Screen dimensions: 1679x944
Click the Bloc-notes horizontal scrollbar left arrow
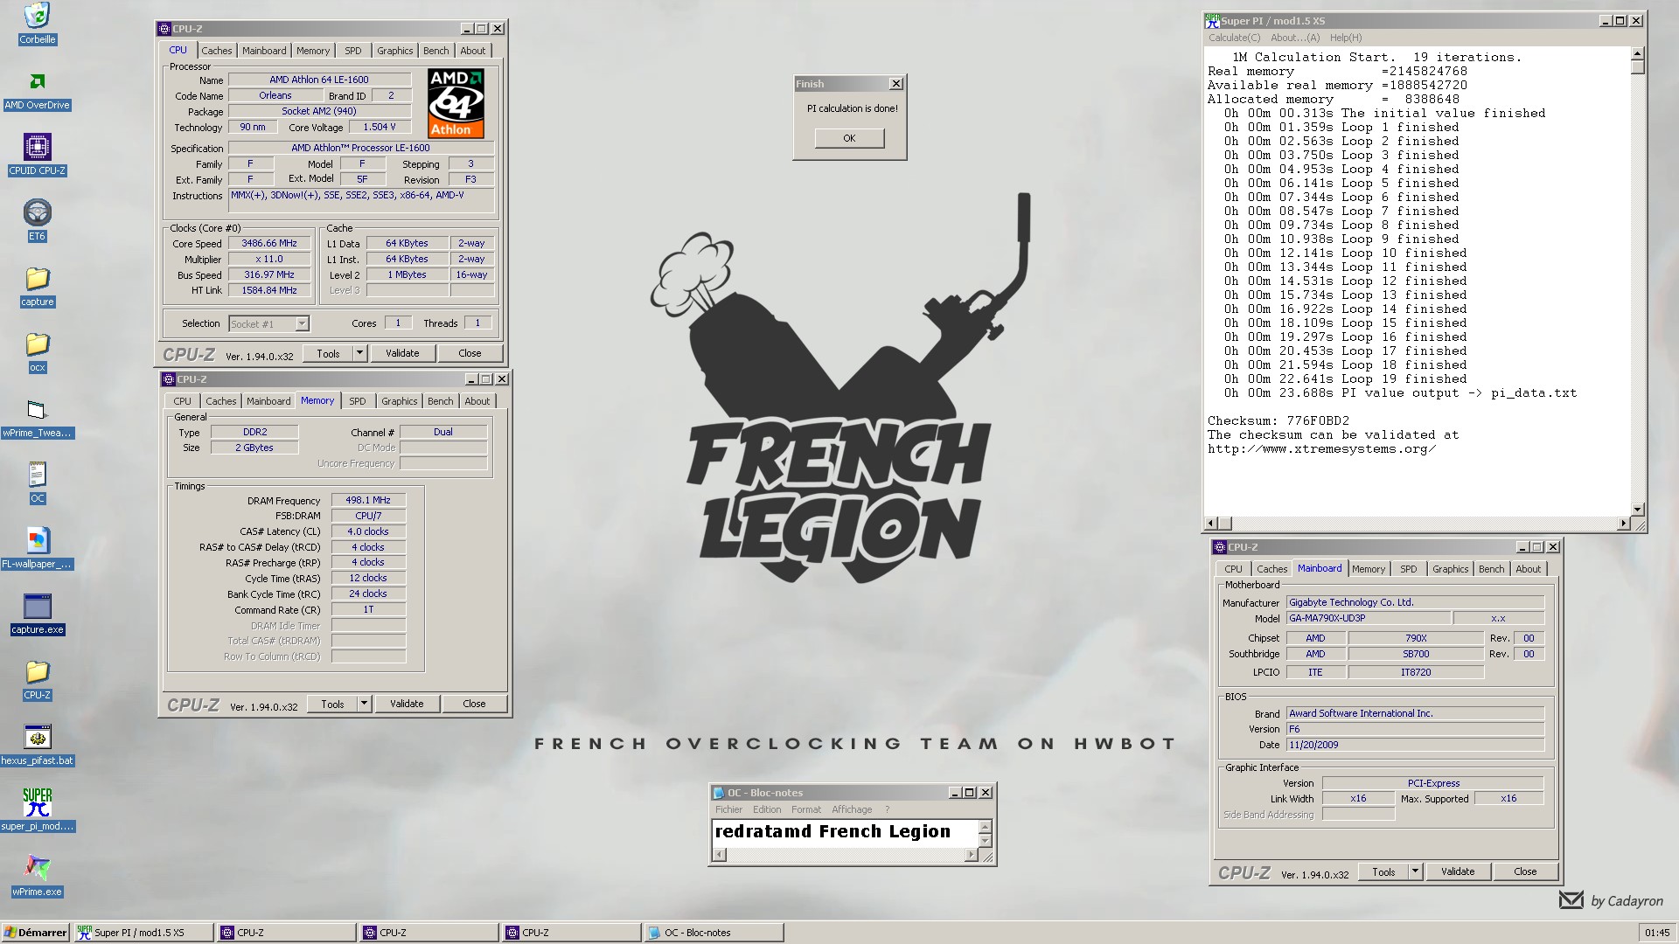720,855
